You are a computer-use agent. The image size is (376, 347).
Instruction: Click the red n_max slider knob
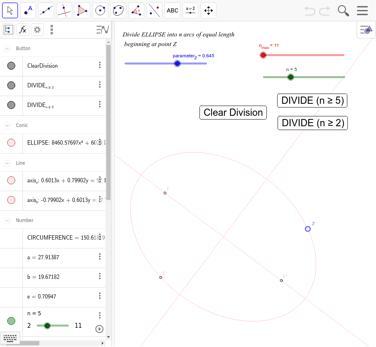point(263,55)
